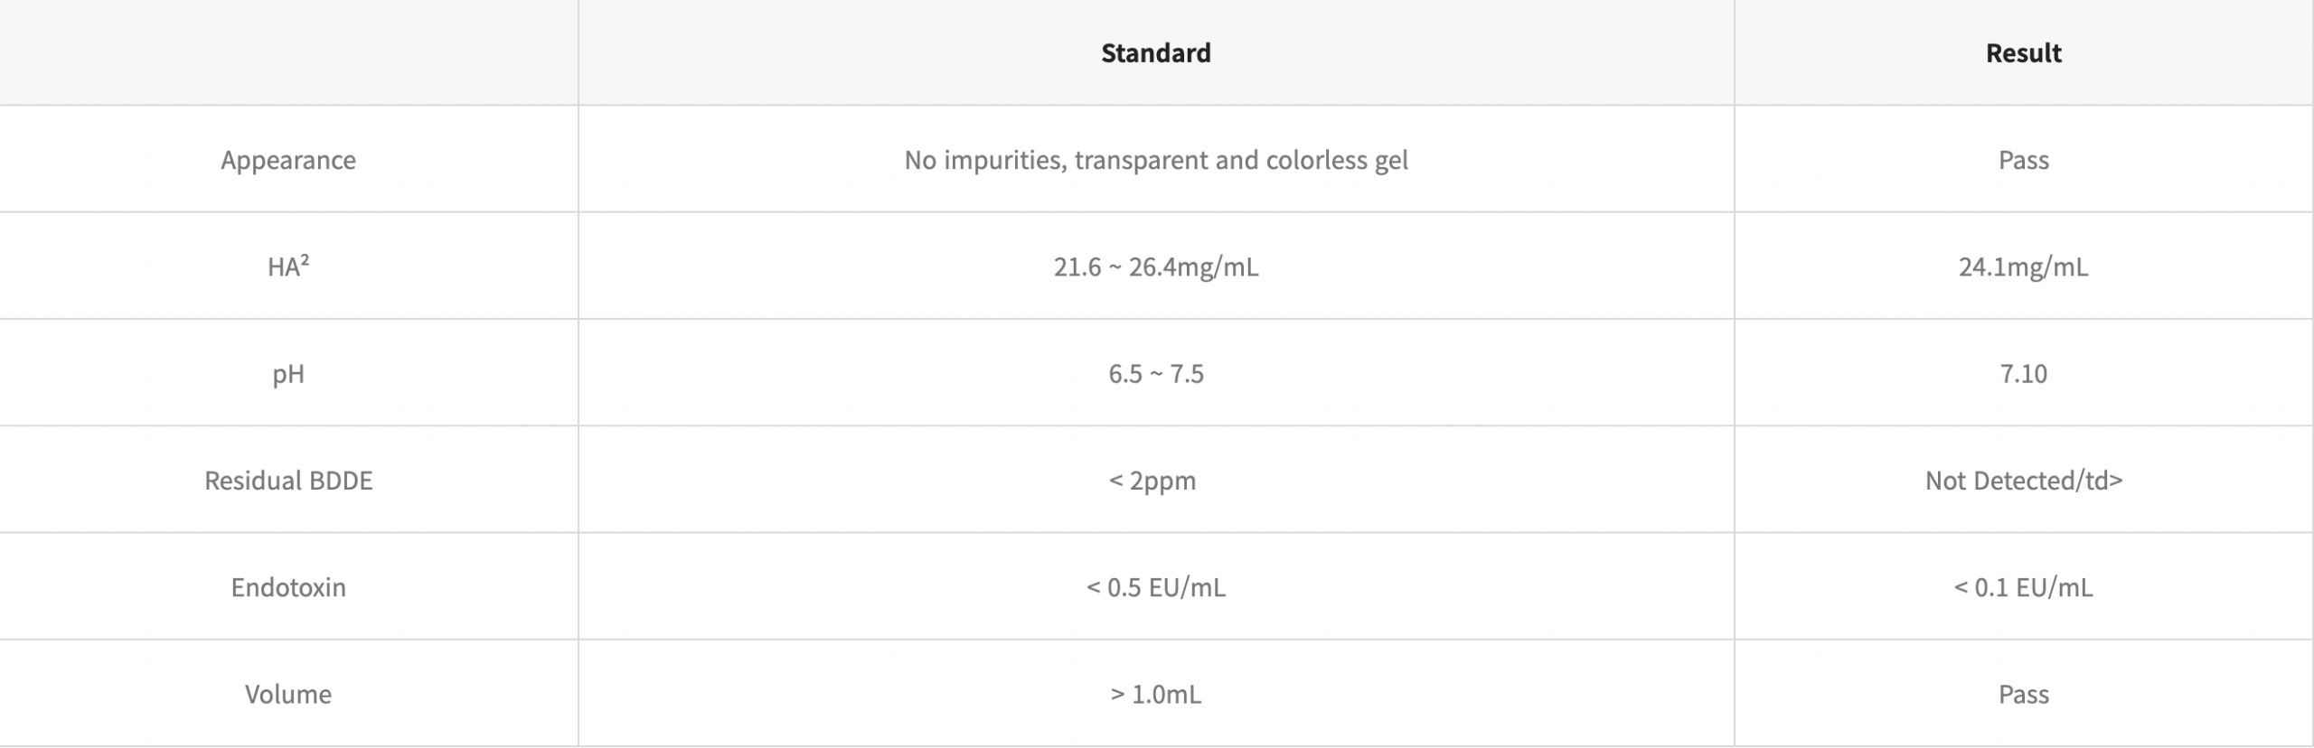
Task: Click the 24.1mg/mL result cell
Action: pos(2023,266)
